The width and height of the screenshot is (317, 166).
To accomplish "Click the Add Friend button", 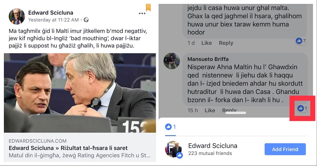I will click(285, 149).
